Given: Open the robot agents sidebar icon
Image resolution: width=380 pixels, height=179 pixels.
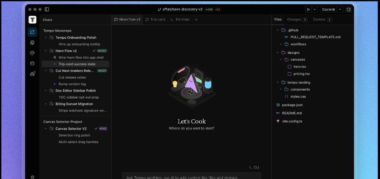Looking at the screenshot, I should click(x=32, y=74).
